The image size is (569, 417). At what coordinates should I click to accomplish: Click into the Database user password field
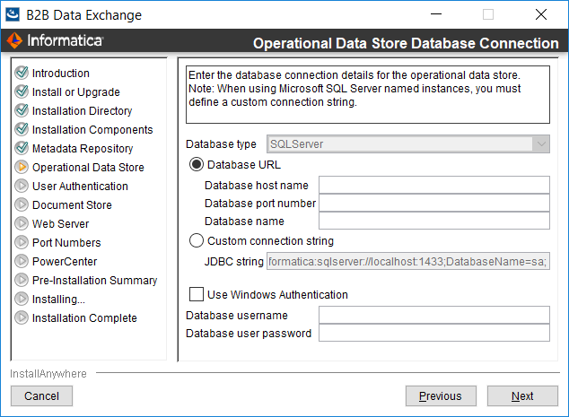coord(434,333)
